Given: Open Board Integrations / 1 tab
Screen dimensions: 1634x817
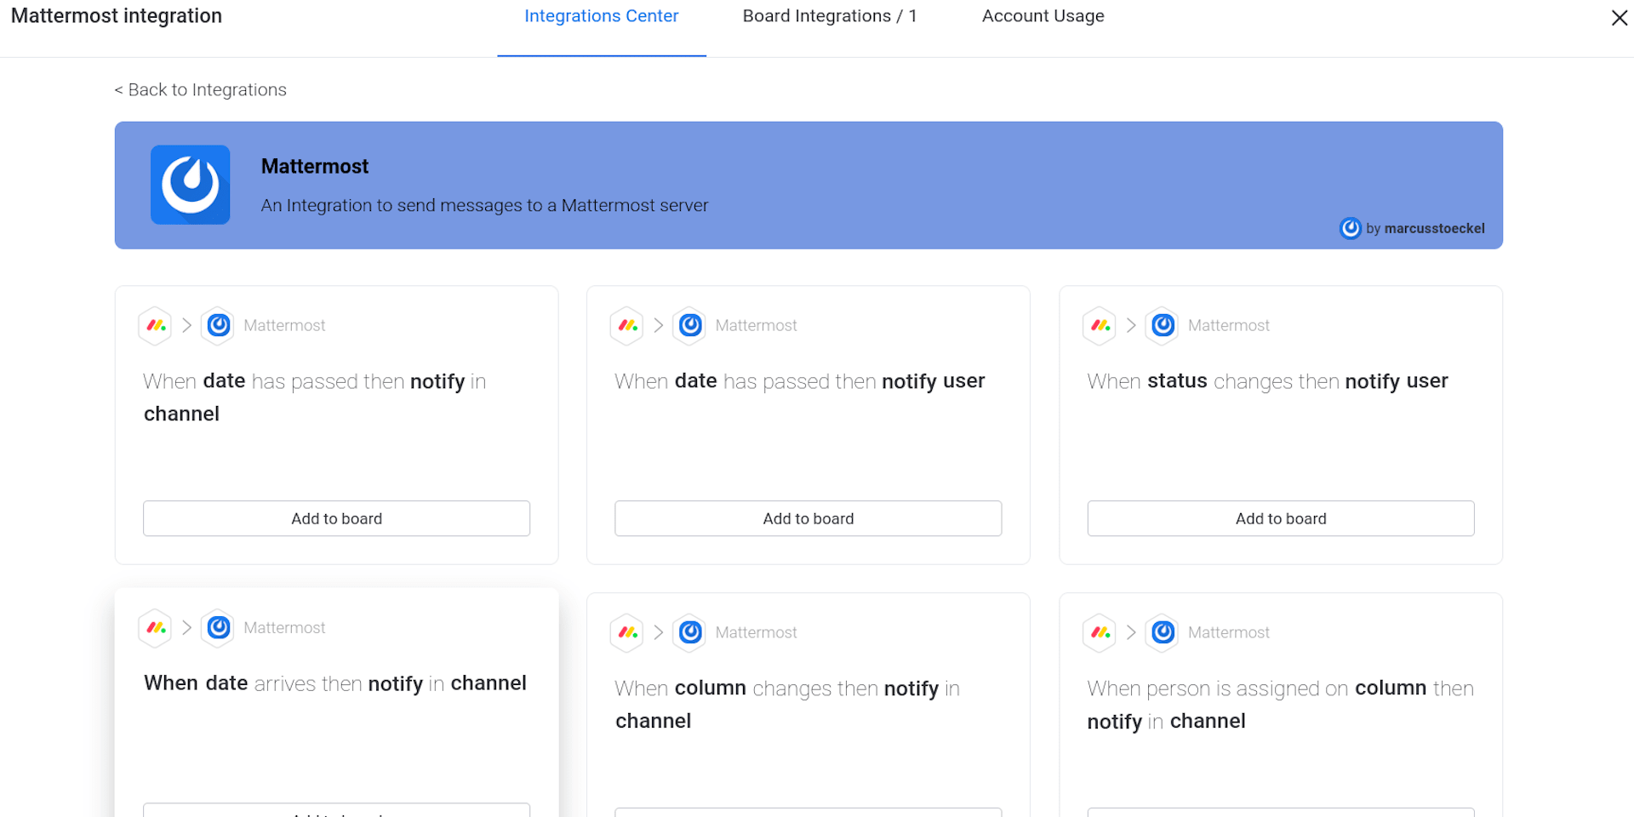Looking at the screenshot, I should point(830,16).
